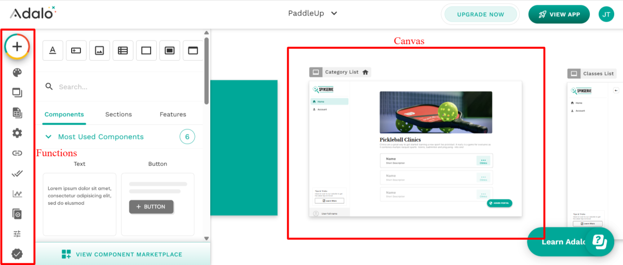The image size is (623, 265).
Task: Open the Analytics chart panel
Action: click(x=17, y=193)
